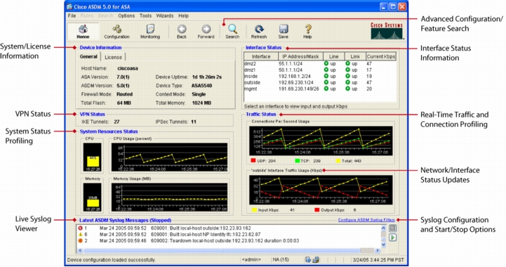The width and height of the screenshot is (506, 267).
Task: Open the Configuration section
Action: click(116, 32)
